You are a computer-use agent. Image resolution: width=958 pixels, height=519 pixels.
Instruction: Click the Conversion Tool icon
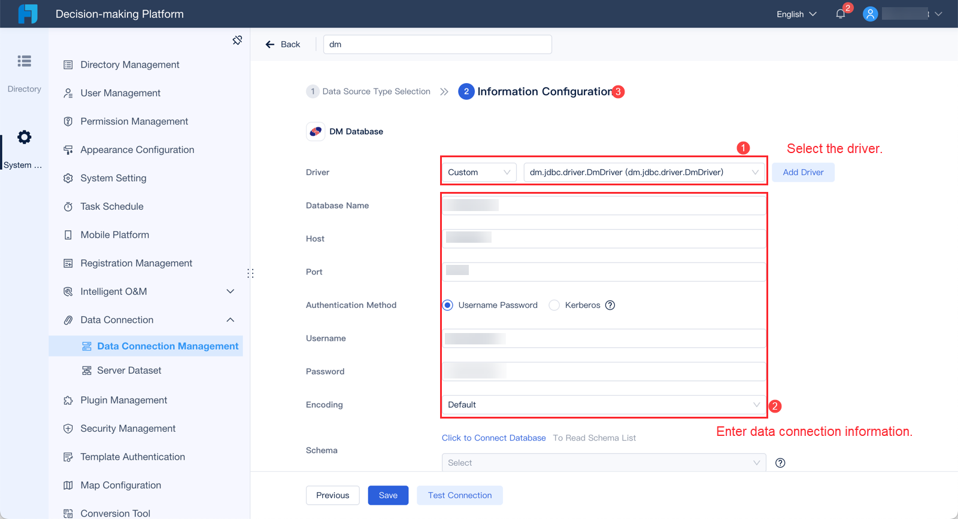pos(68,514)
